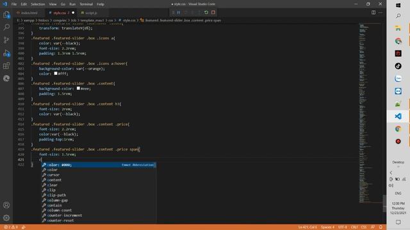
Task: Change file encoding UTF-8
Action: point(343,227)
